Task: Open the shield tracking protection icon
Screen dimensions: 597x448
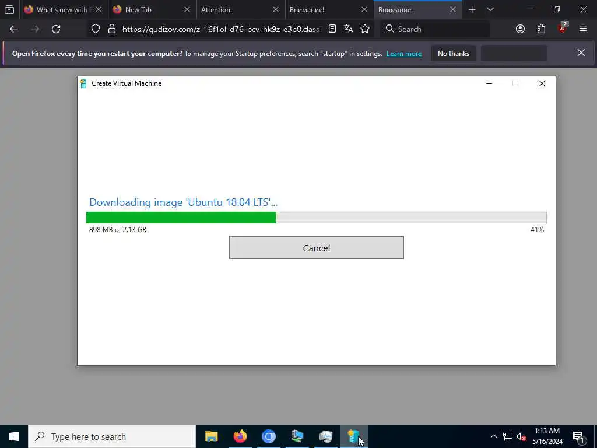Action: [96, 29]
